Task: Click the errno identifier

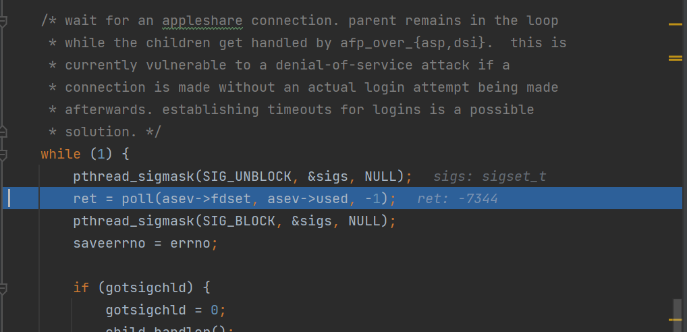Action: [190, 244]
